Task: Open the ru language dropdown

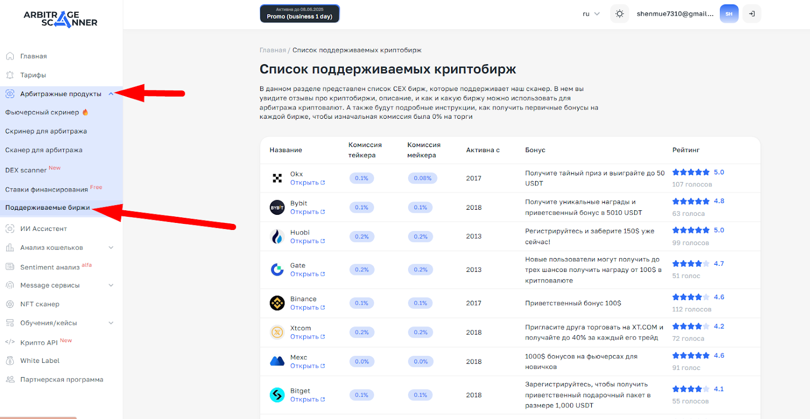Action: coord(591,14)
